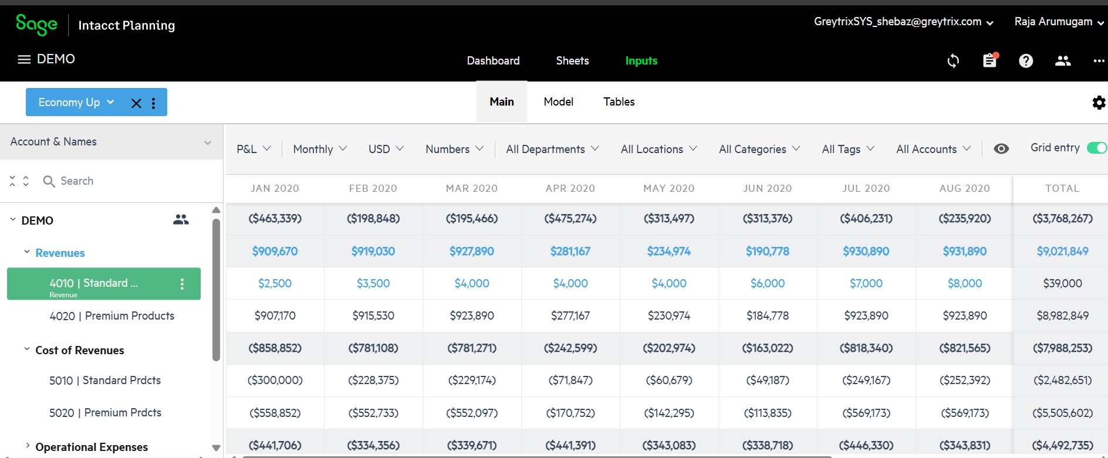Select 4020 Premium Products account

click(112, 316)
